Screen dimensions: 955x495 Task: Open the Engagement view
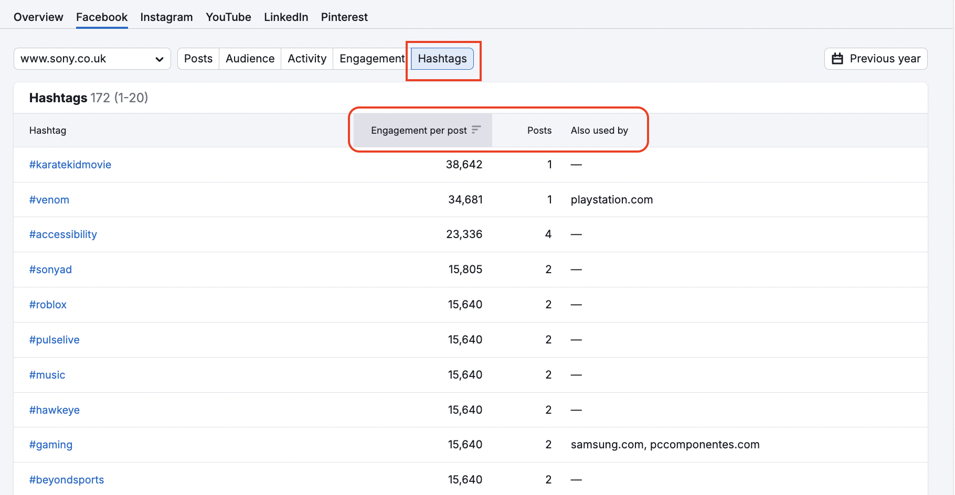371,58
